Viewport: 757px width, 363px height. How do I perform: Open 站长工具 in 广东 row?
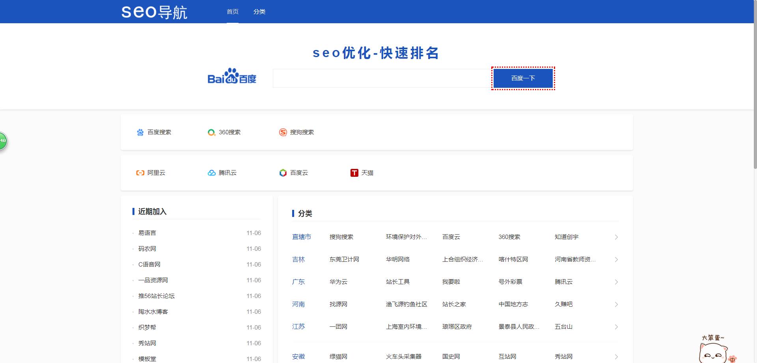click(x=398, y=282)
